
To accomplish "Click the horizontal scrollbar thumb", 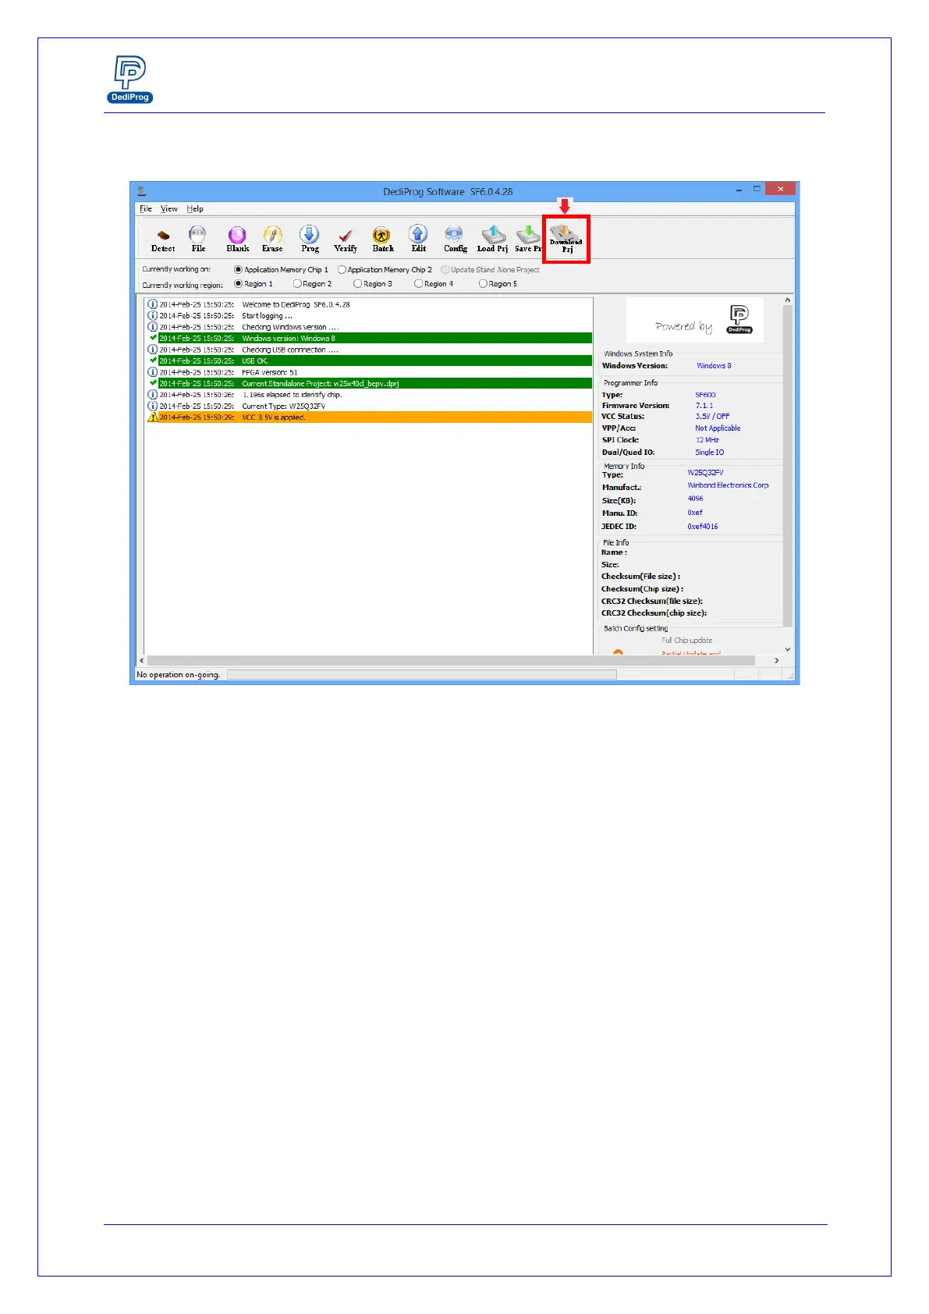I will (x=451, y=661).
